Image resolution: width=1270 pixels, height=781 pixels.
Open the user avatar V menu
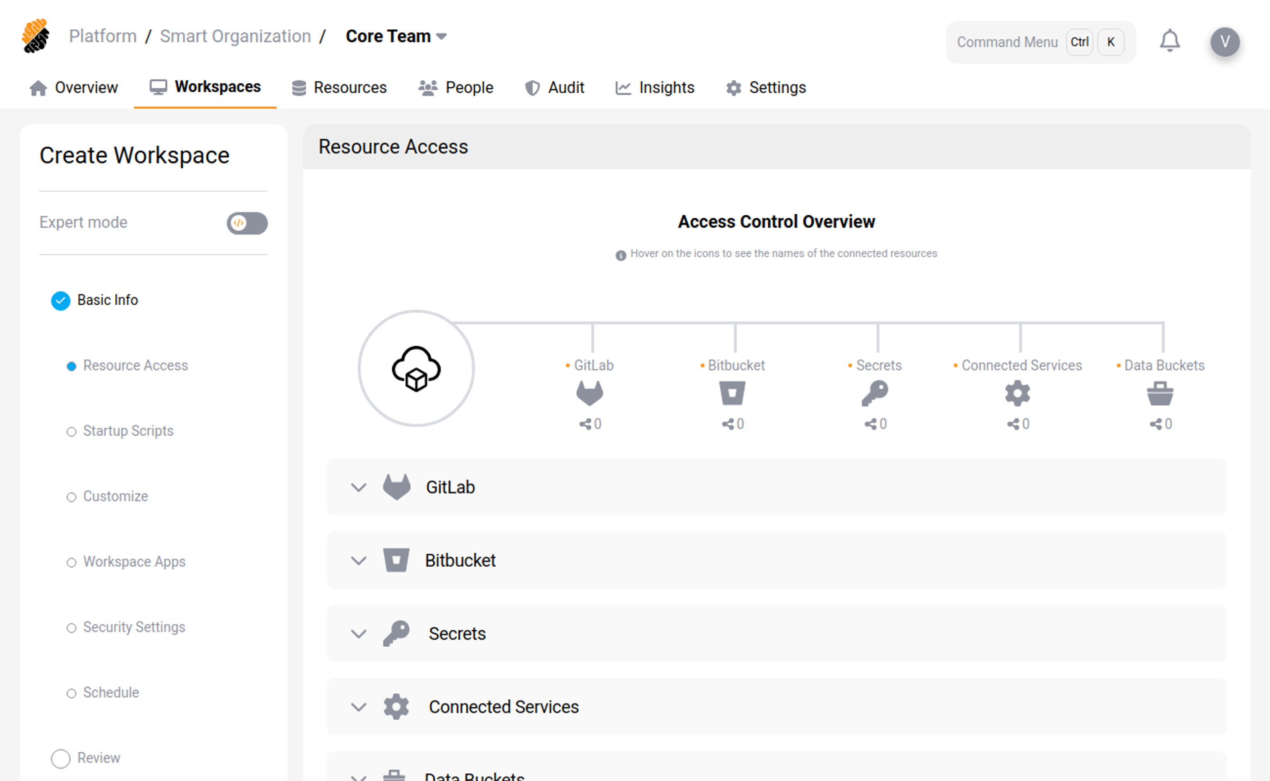1224,42
